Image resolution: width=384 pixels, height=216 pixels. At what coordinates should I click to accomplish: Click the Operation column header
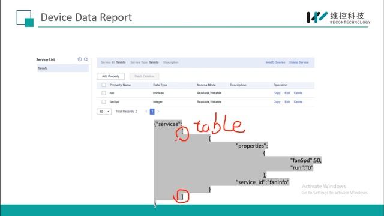point(280,85)
